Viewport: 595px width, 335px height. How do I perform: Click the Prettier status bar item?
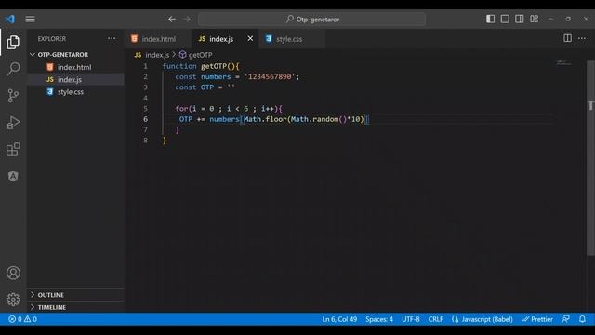pos(537,319)
